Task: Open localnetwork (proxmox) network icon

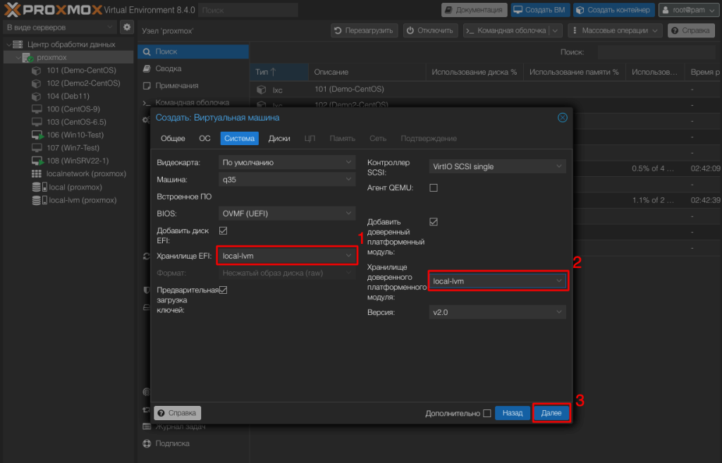Action: click(x=37, y=174)
